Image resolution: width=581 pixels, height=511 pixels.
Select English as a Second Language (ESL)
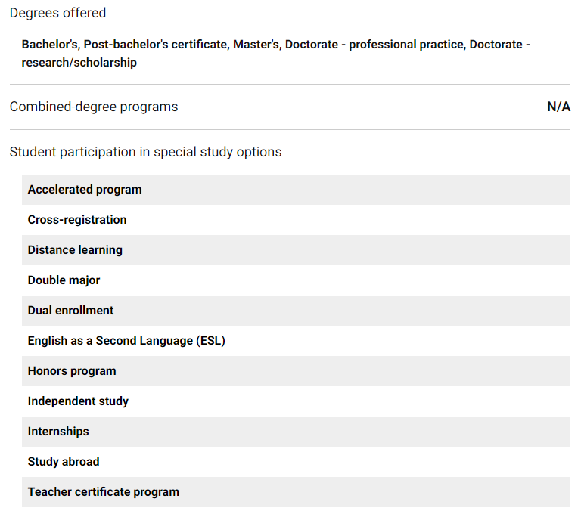pyautogui.click(x=126, y=341)
